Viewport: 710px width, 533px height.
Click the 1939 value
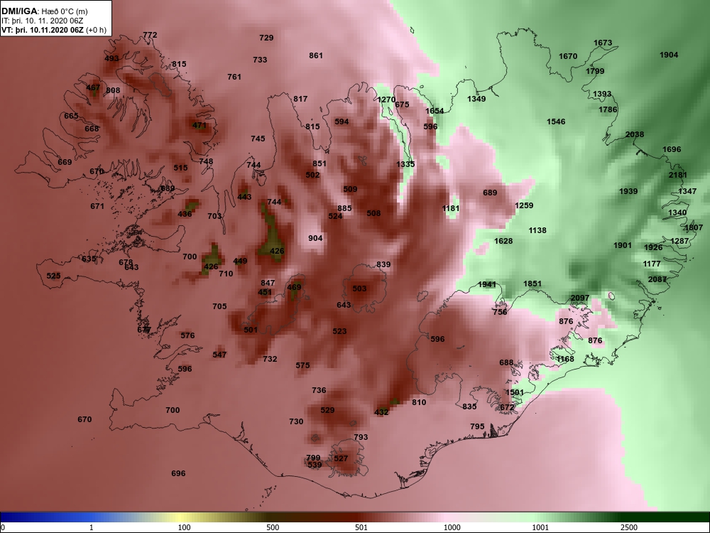point(628,191)
